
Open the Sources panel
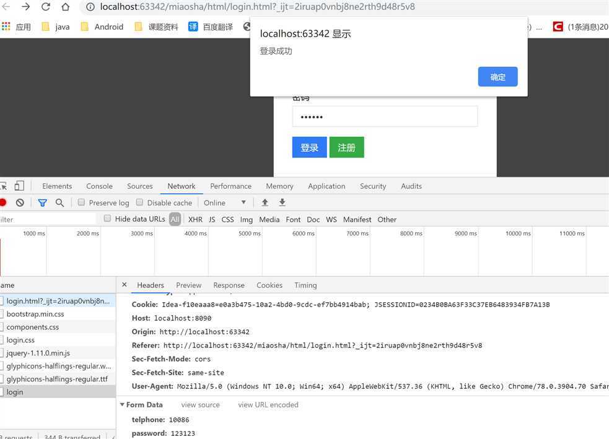[x=140, y=186]
